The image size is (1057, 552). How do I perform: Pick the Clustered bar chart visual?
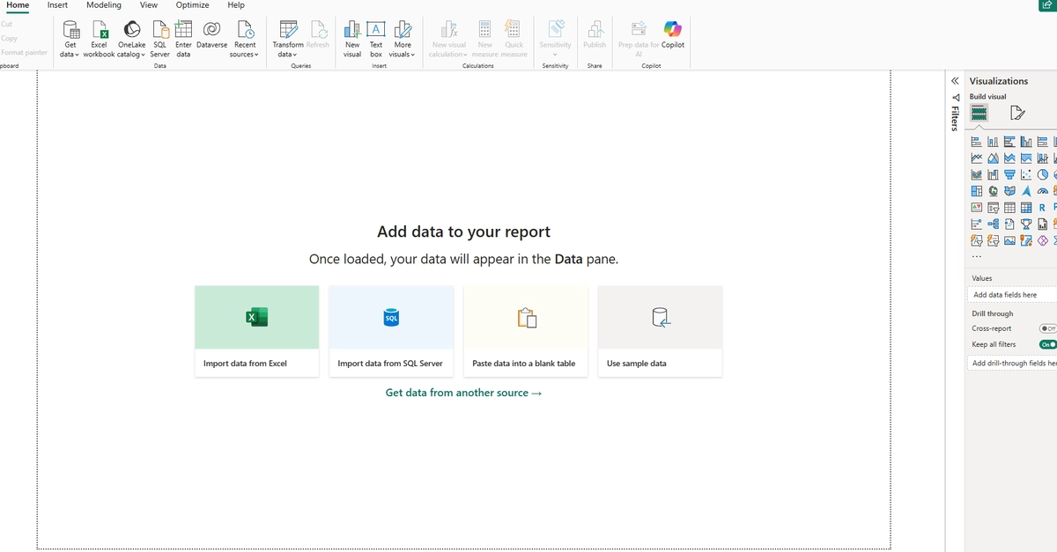pos(1009,142)
